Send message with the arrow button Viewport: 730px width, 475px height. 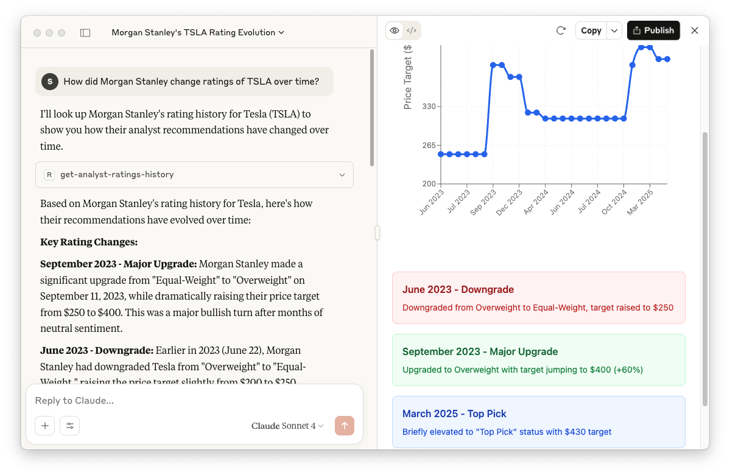[x=345, y=426]
